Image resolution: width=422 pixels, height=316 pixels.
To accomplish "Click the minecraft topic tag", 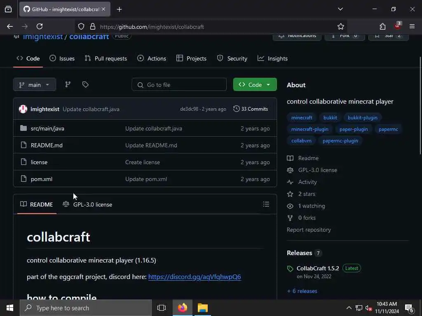I will point(302,117).
